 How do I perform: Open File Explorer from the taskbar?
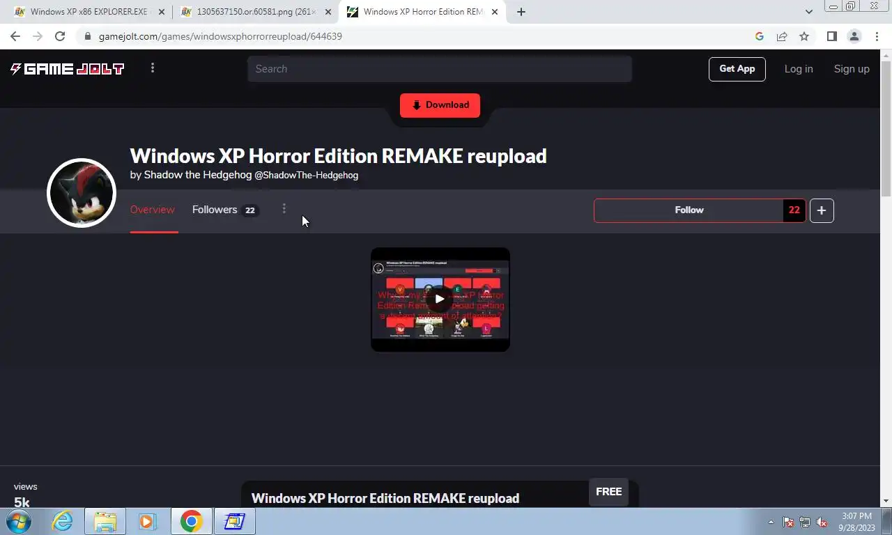(105, 521)
